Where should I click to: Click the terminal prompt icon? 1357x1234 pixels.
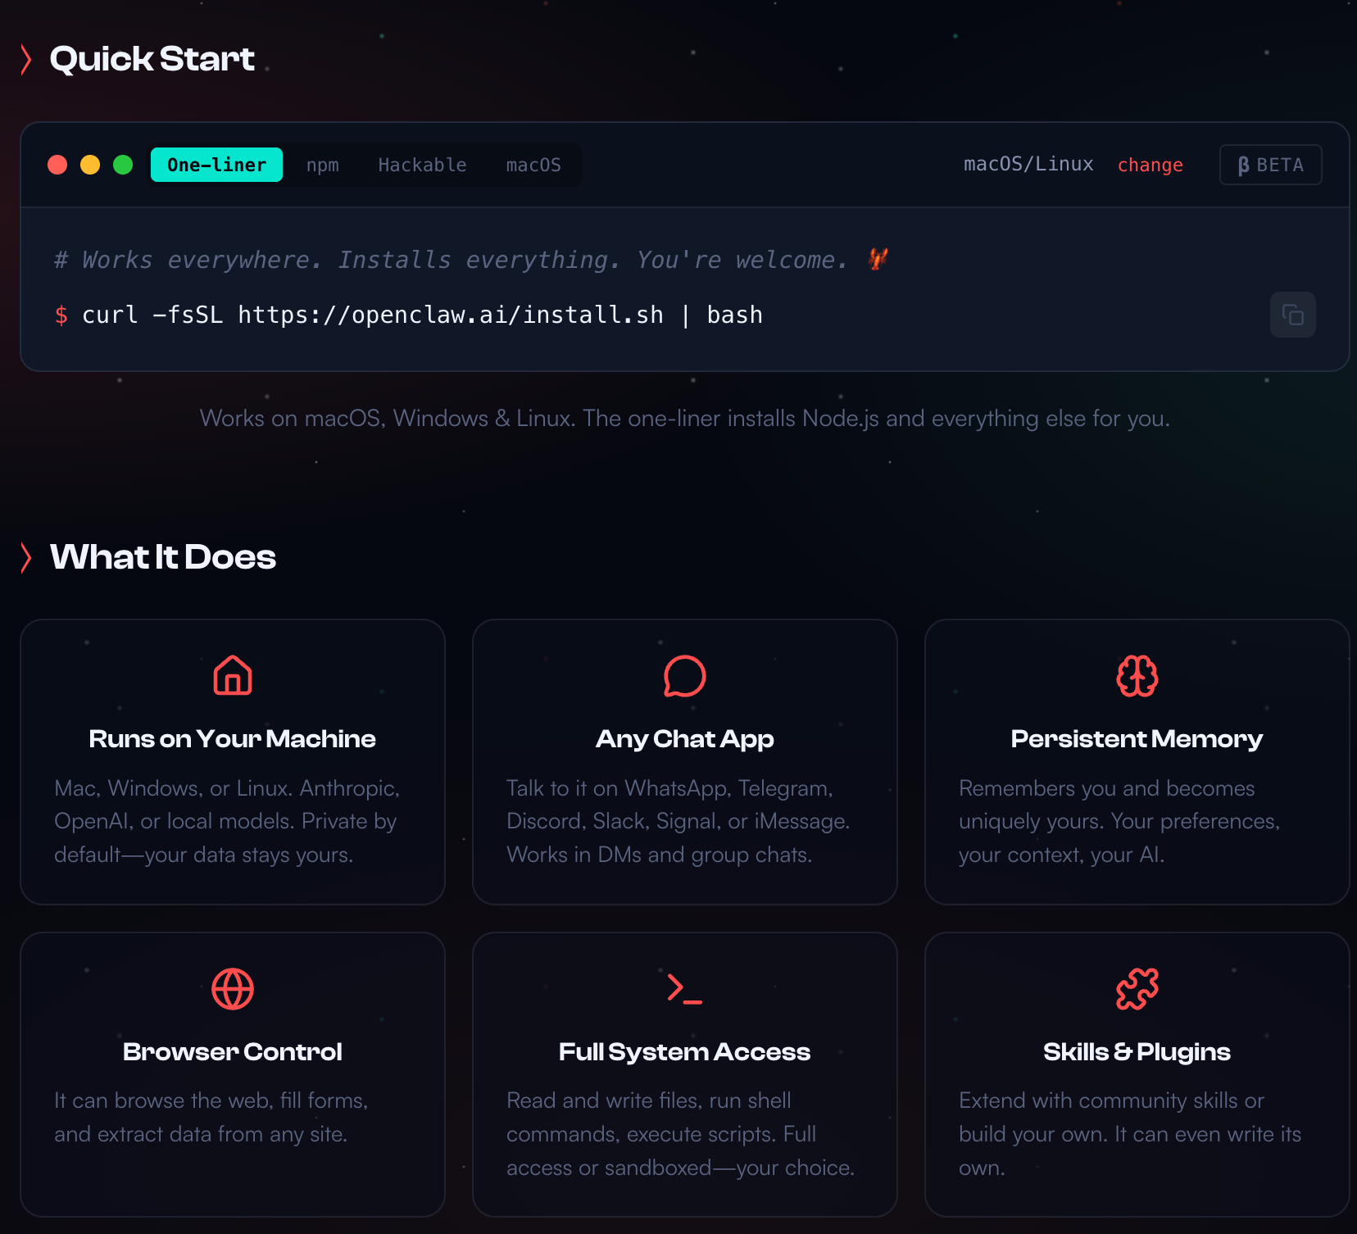click(684, 989)
